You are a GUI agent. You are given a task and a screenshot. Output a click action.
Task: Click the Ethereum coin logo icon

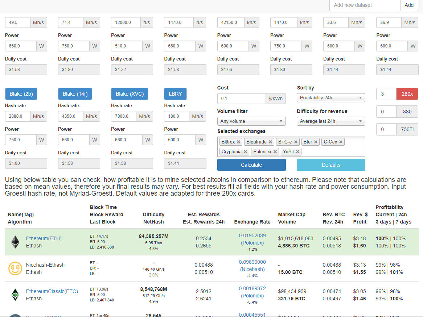point(15,242)
